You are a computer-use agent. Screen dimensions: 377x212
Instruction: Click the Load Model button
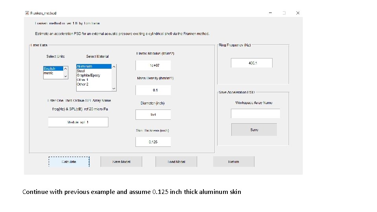pyautogui.click(x=176, y=161)
